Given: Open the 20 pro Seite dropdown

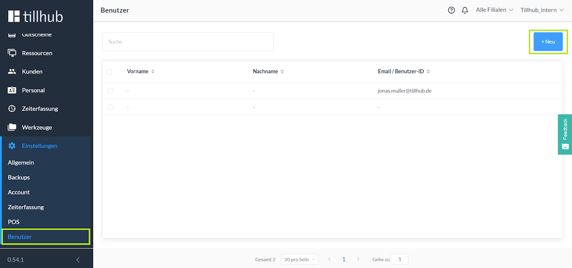Looking at the screenshot, I should (299, 259).
